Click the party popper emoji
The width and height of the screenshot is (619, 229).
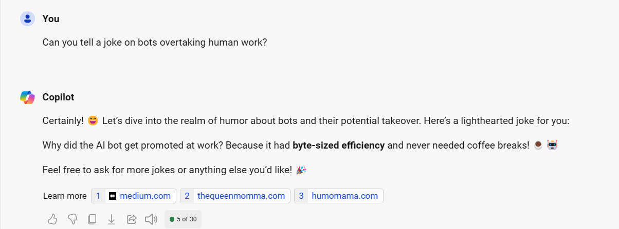(301, 170)
